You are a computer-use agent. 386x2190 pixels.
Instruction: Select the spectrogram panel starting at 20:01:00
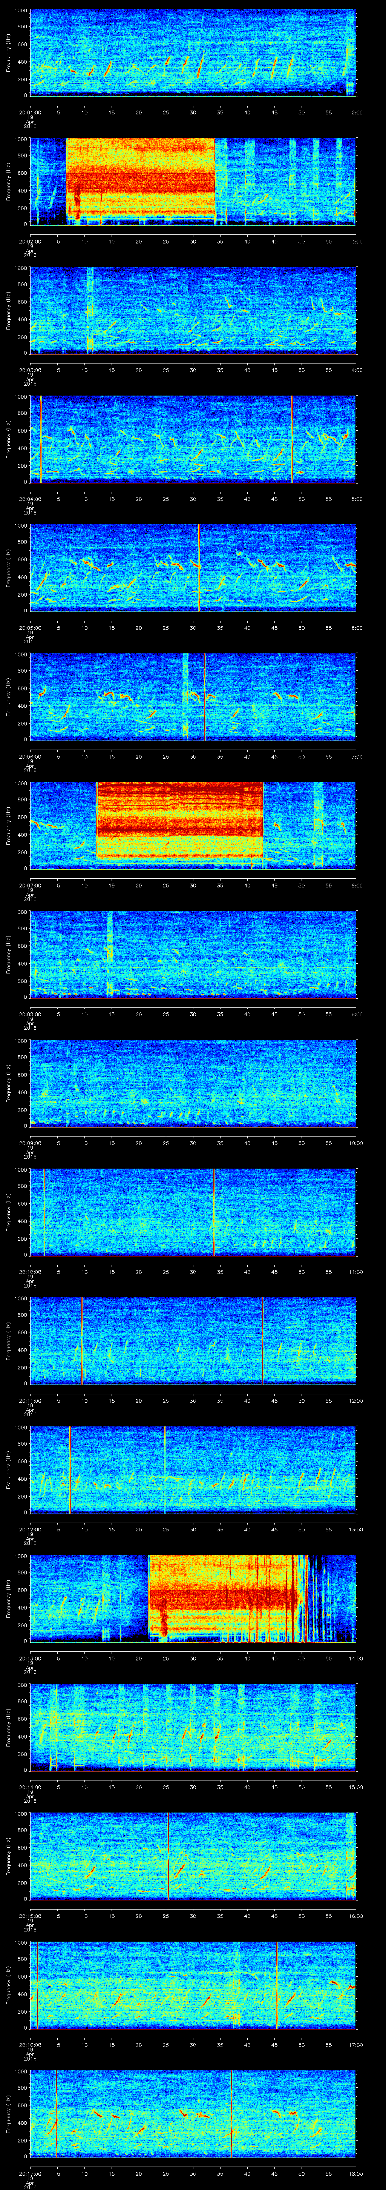point(193,53)
